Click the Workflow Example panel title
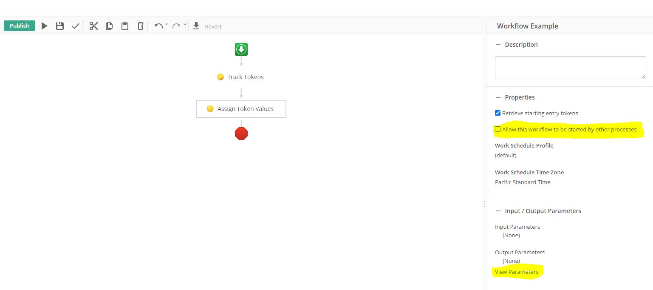 pos(528,26)
